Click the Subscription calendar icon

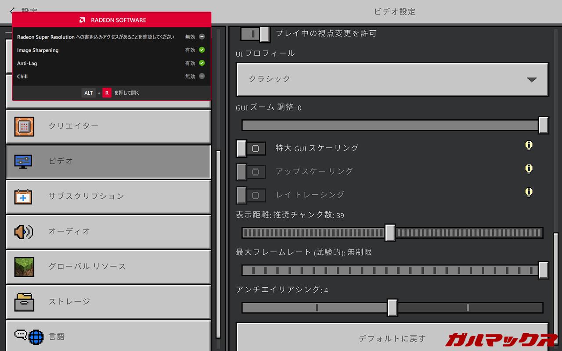click(23, 197)
